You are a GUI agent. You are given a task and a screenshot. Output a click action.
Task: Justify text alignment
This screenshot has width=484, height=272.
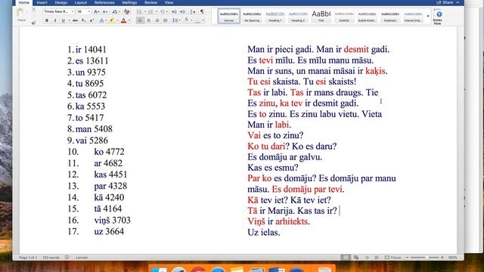pos(166,20)
